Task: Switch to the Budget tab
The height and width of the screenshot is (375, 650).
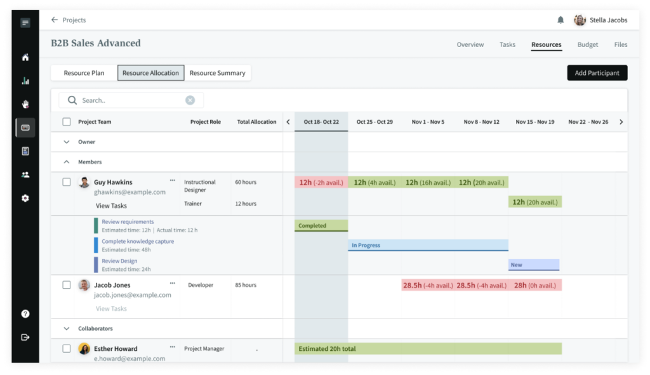Action: 587,45
